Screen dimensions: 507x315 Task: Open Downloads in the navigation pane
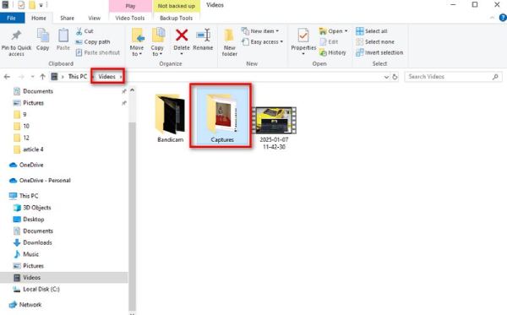(x=37, y=242)
